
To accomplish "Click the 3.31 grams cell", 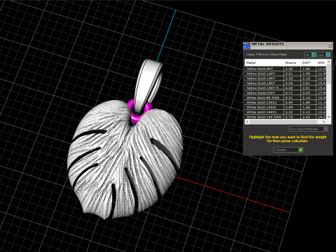I will coord(292,98).
